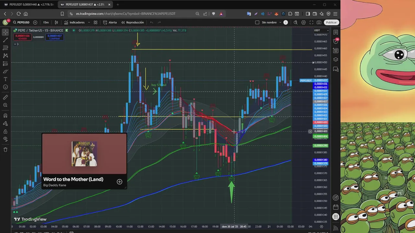Switch to the first PEPEUSDT browser tab
The image size is (415, 233).
tap(29, 5)
